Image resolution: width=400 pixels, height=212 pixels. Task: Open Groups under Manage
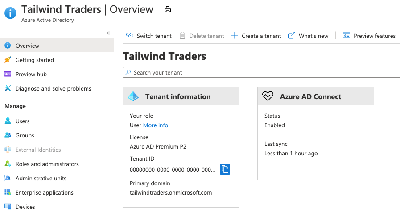coord(25,136)
